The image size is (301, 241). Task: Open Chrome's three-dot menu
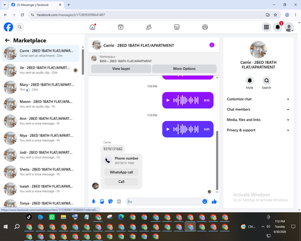tap(296, 14)
